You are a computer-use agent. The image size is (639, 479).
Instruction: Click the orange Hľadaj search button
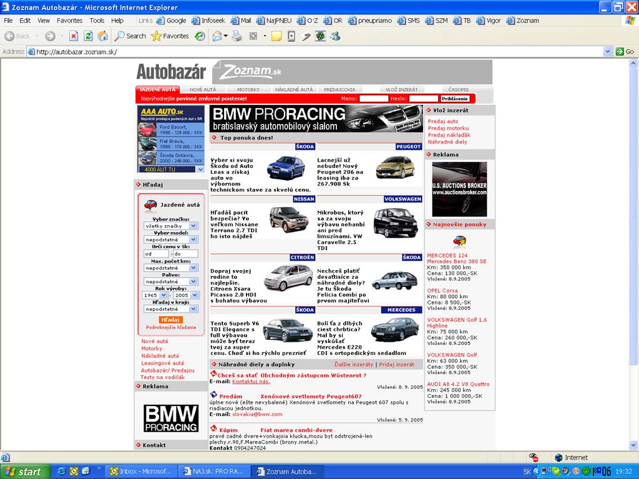tap(170, 320)
